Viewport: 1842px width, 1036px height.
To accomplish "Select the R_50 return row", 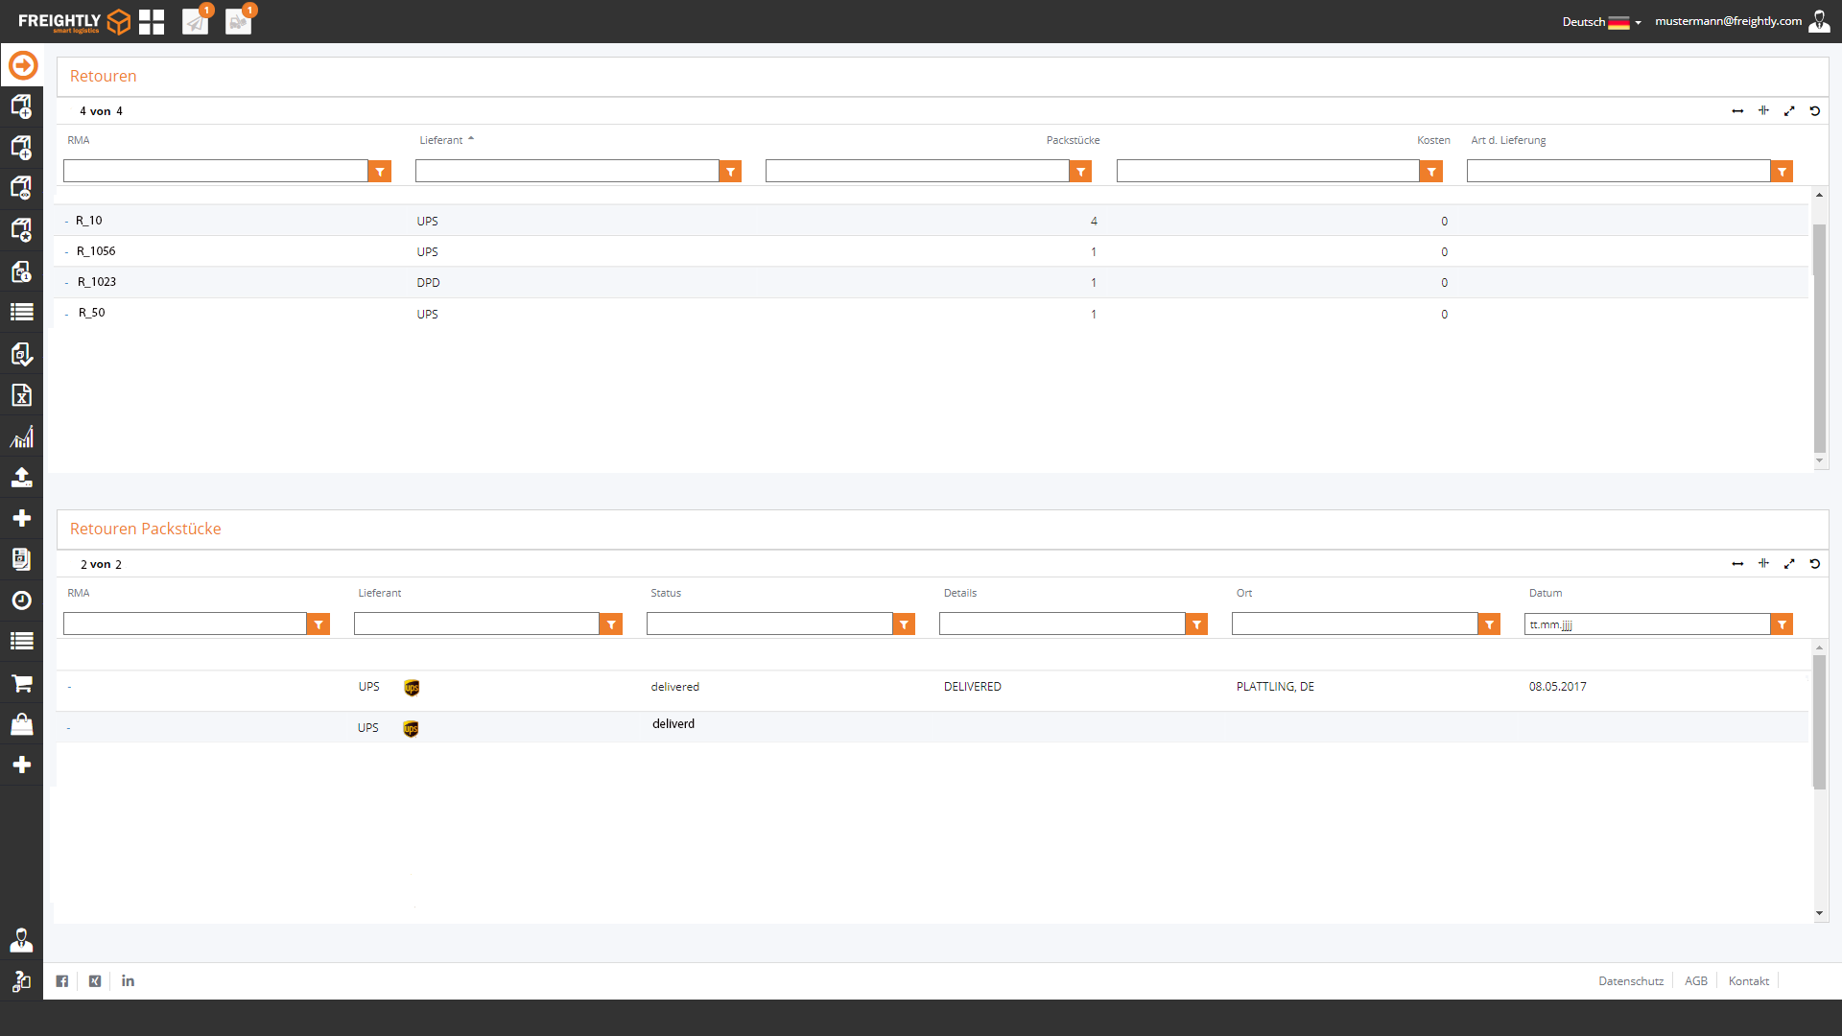I will (933, 314).
